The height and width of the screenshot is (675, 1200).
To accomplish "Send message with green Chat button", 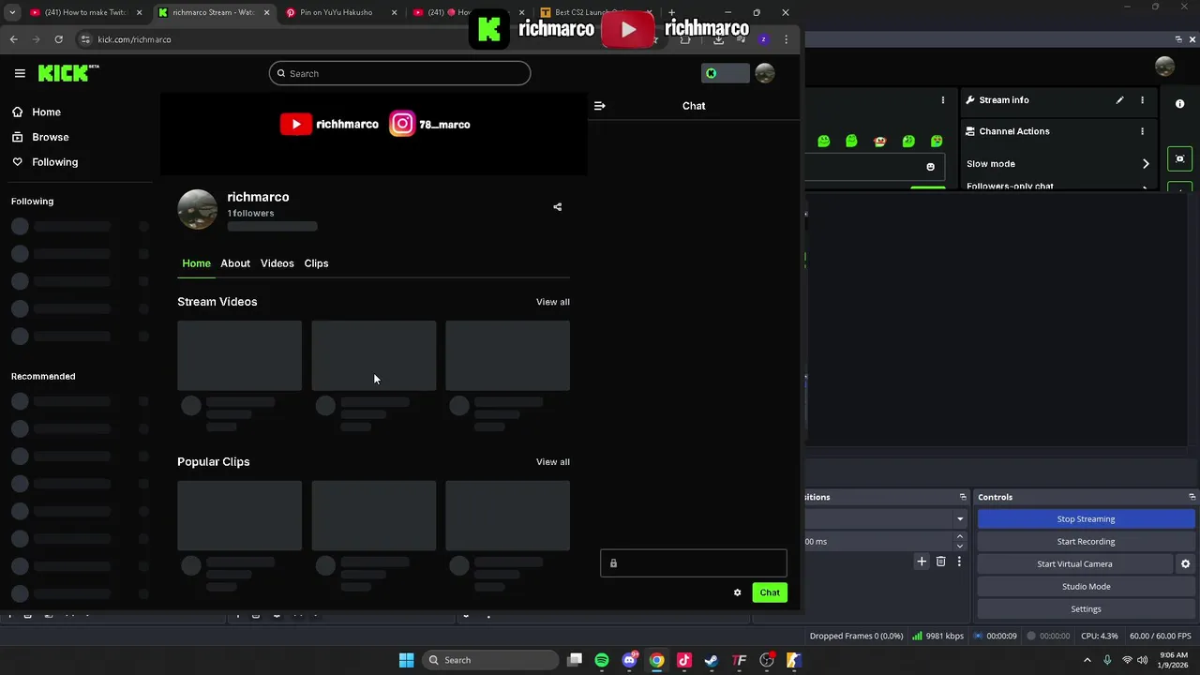I will (x=770, y=592).
